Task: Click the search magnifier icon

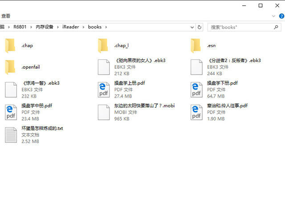Action: coord(276,27)
